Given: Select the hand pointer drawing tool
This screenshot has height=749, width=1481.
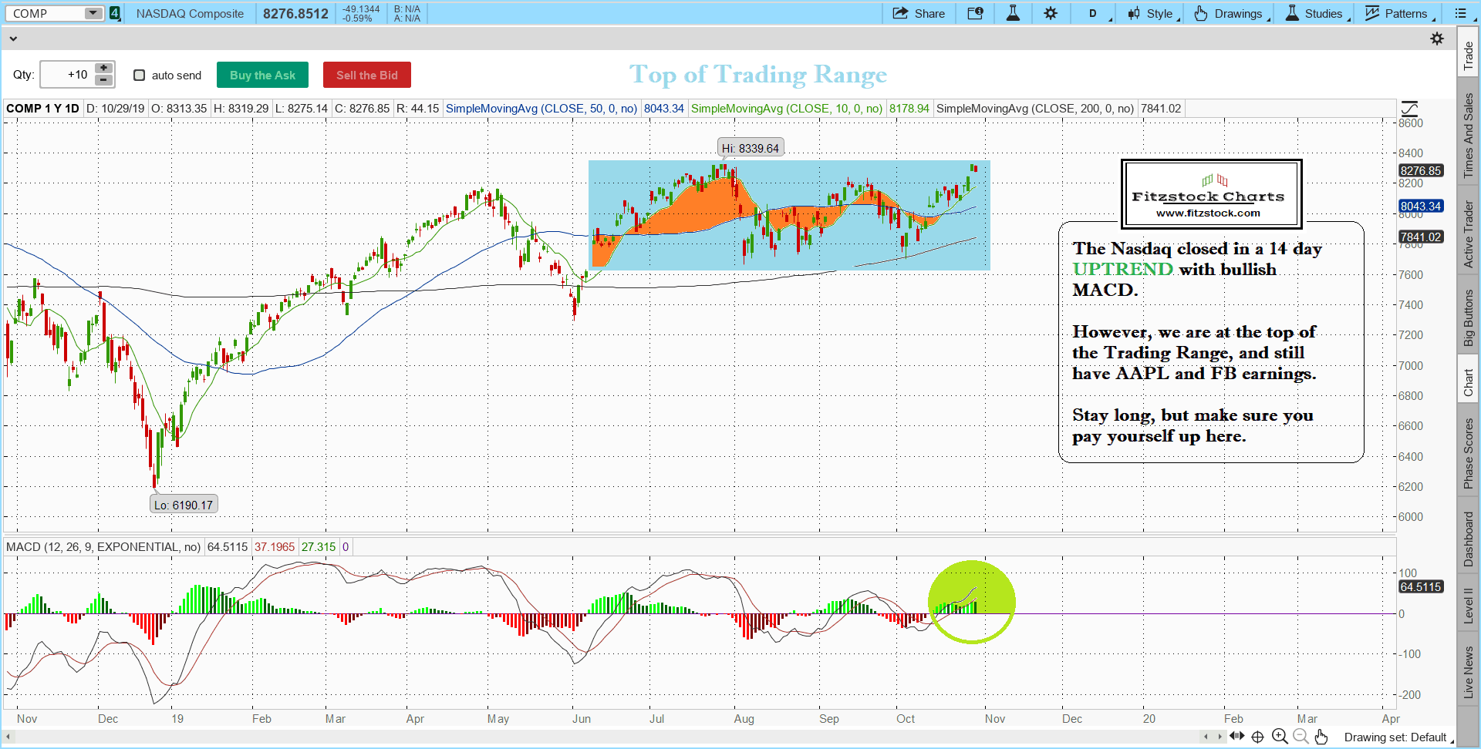Looking at the screenshot, I should tap(1321, 737).
